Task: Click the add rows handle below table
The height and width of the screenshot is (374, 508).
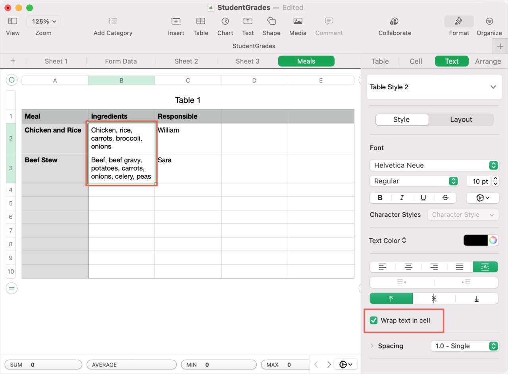Action: coord(12,288)
